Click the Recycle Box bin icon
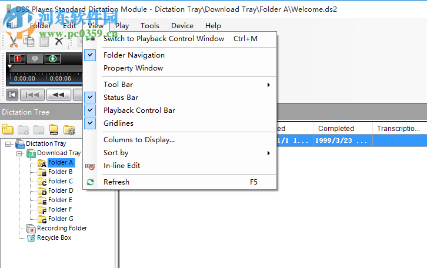This screenshot has height=268, width=427. (31, 238)
